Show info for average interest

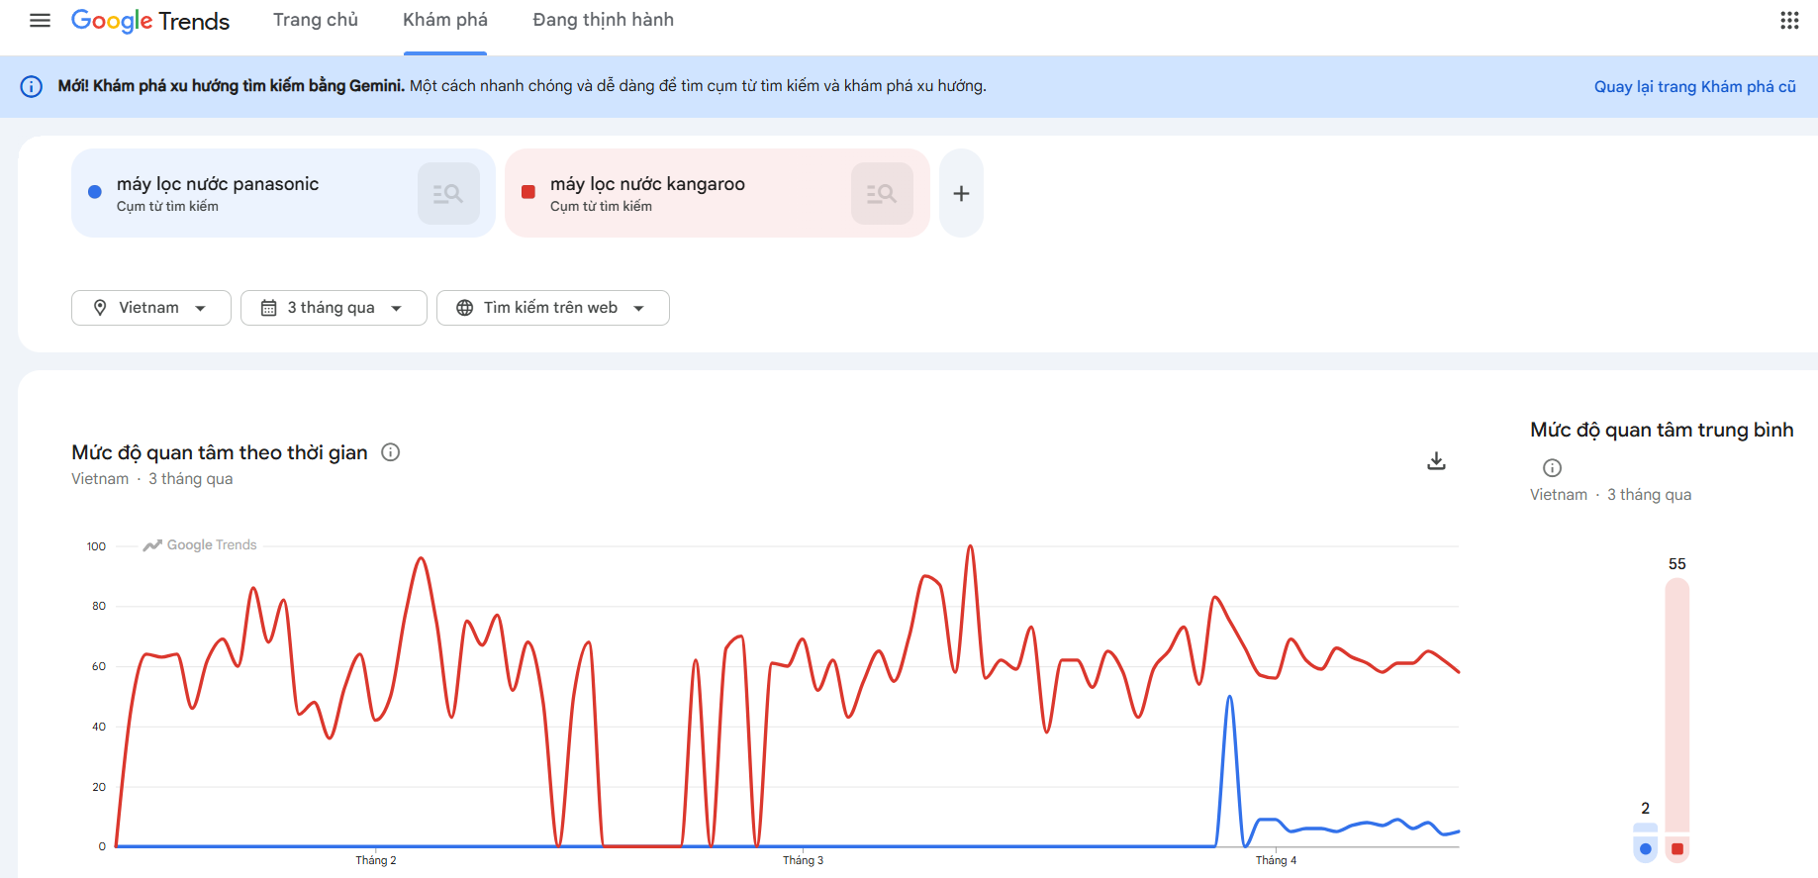click(1552, 468)
